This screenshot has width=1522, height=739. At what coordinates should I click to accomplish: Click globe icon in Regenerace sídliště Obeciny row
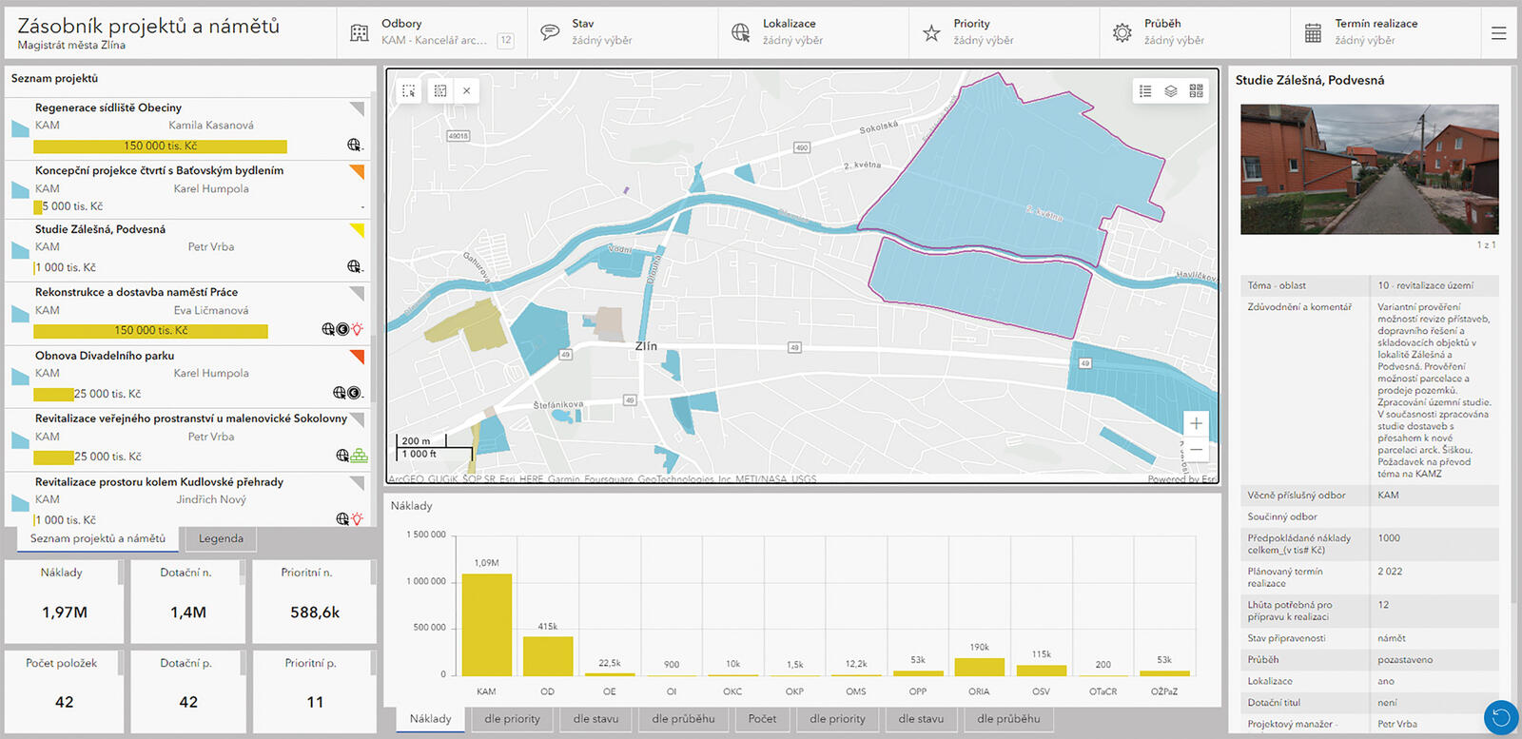click(x=354, y=146)
